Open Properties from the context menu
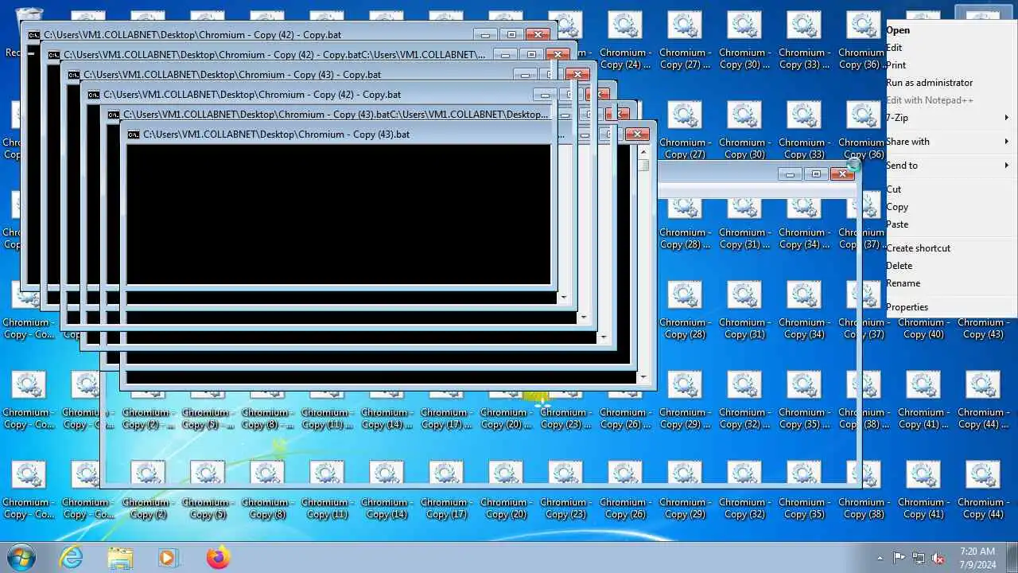This screenshot has height=573, width=1018. point(950,307)
